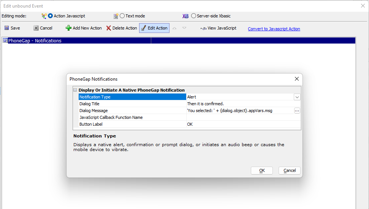Close the Edit unbound Event window

[x=363, y=6]
